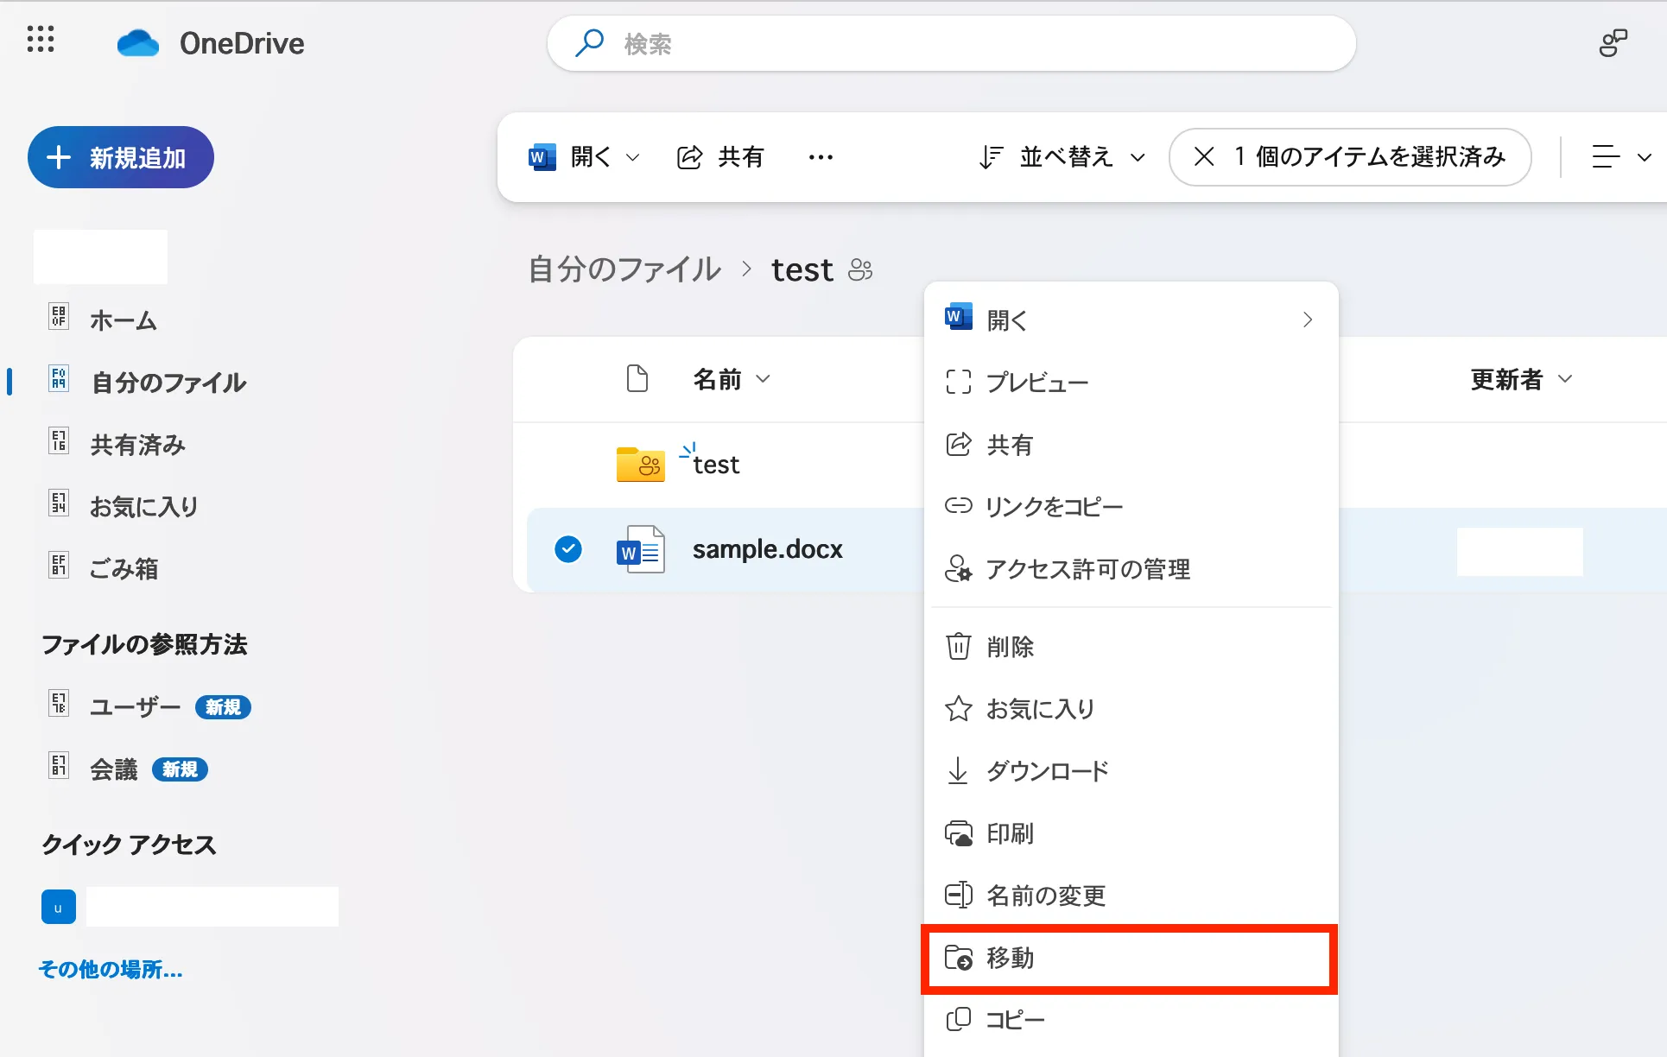Open the app launcher grid icon
Image resolution: width=1667 pixels, height=1057 pixels.
(41, 39)
